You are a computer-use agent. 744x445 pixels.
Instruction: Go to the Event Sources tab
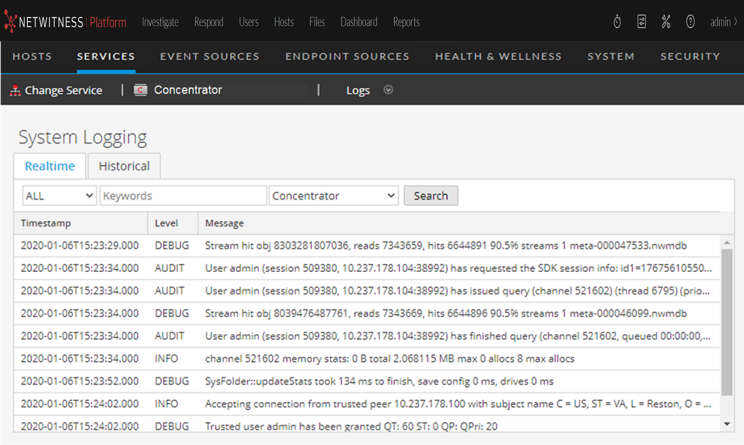(x=209, y=56)
